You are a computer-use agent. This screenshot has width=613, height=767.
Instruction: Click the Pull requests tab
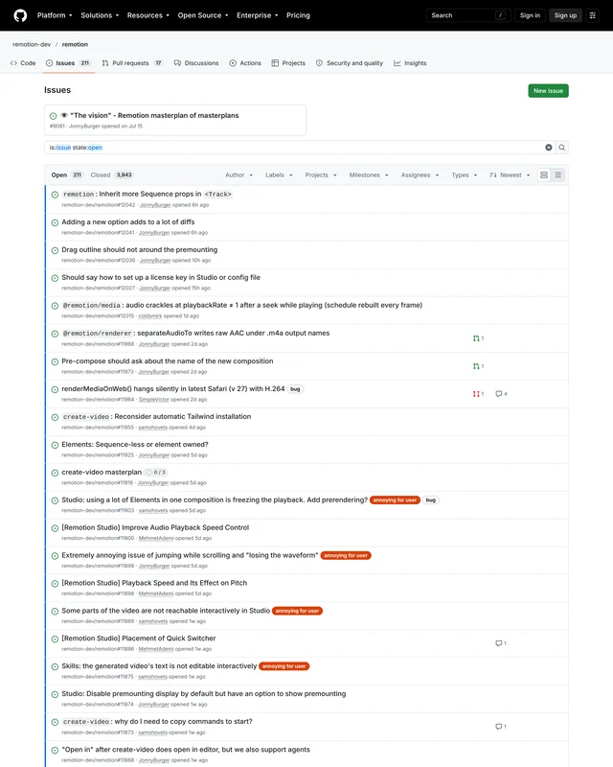[132, 63]
